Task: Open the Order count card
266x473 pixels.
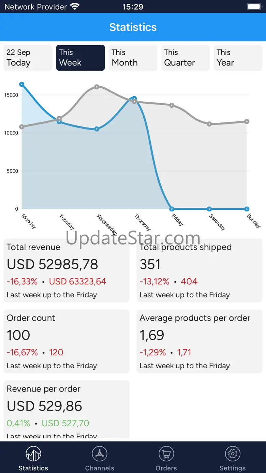Action: coord(66,341)
